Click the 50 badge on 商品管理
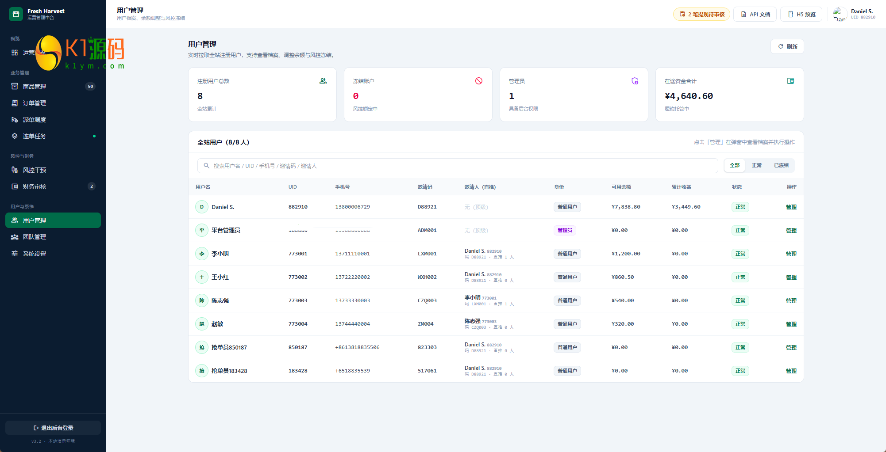 coord(90,87)
